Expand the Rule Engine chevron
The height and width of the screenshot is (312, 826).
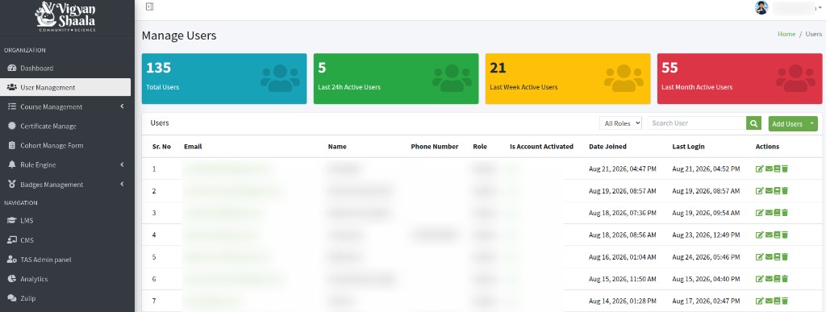pos(123,164)
